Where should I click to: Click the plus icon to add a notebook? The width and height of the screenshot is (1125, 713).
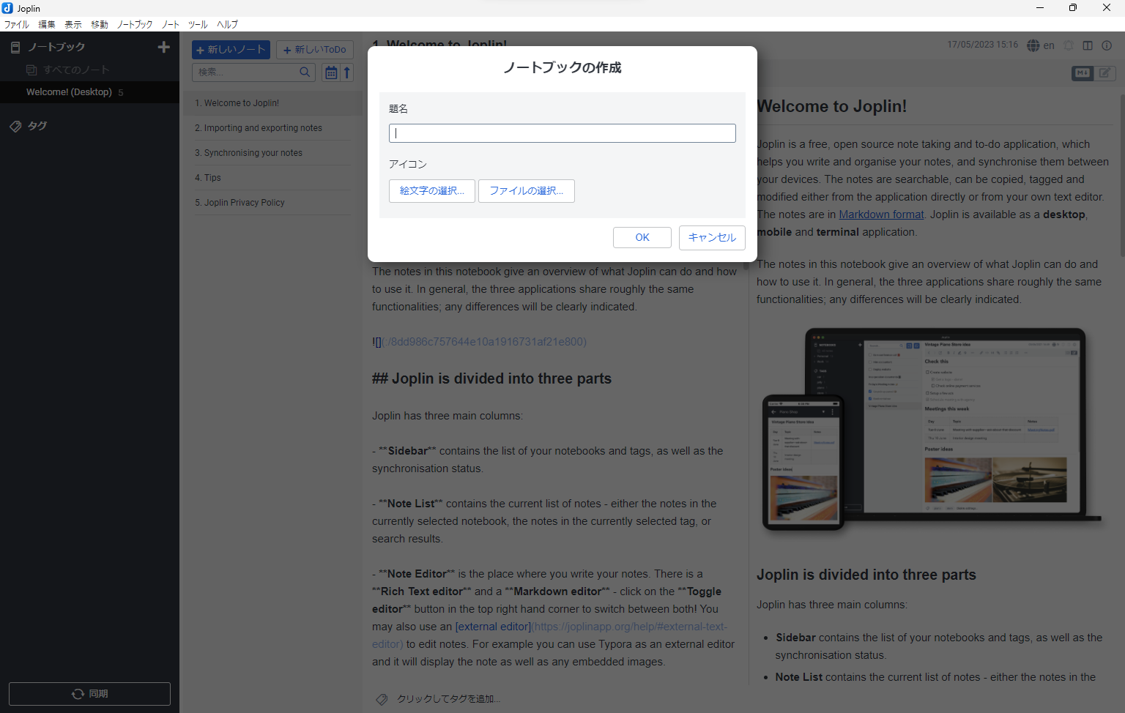click(163, 47)
